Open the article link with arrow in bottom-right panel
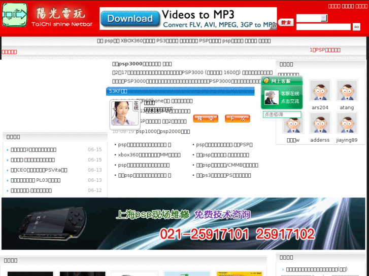 click(x=317, y=269)
